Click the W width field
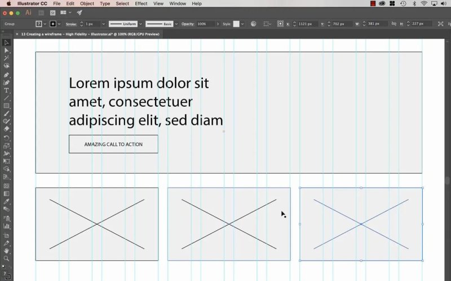 tap(377, 24)
